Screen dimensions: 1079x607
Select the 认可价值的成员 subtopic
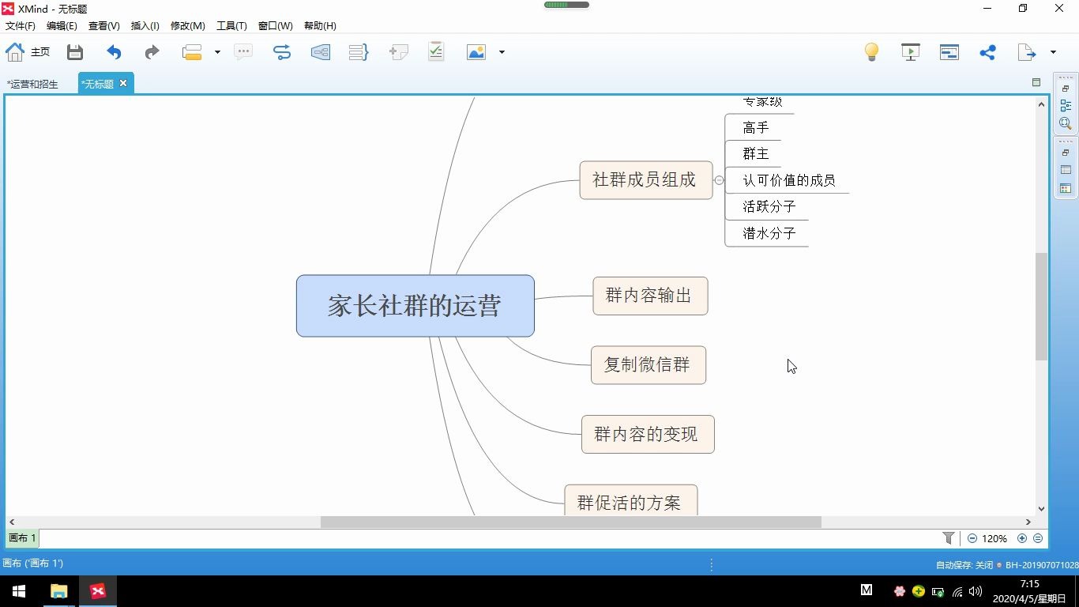tap(789, 180)
